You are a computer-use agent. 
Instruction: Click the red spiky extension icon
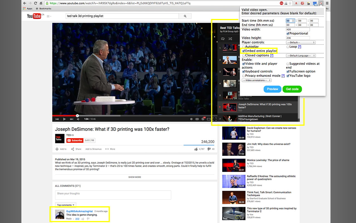pos(302,3)
